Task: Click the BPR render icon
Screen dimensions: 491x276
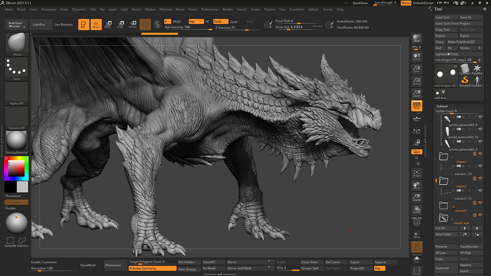Action: point(417,39)
